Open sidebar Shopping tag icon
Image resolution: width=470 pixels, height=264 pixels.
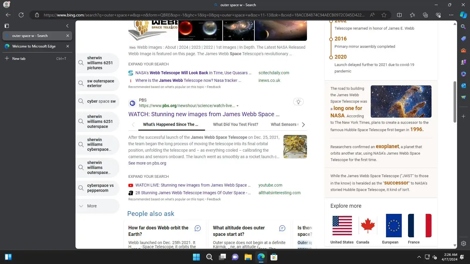(x=464, y=39)
